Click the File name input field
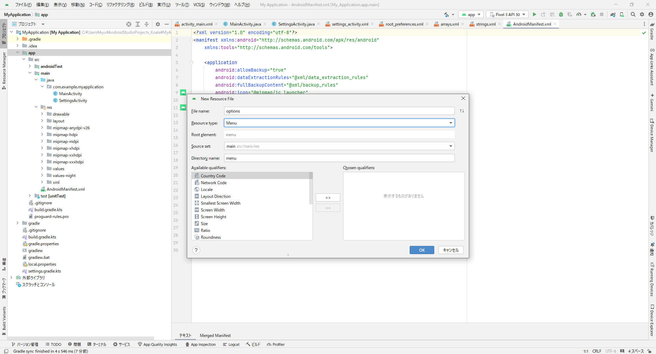Image resolution: width=656 pixels, height=354 pixels. (339, 111)
